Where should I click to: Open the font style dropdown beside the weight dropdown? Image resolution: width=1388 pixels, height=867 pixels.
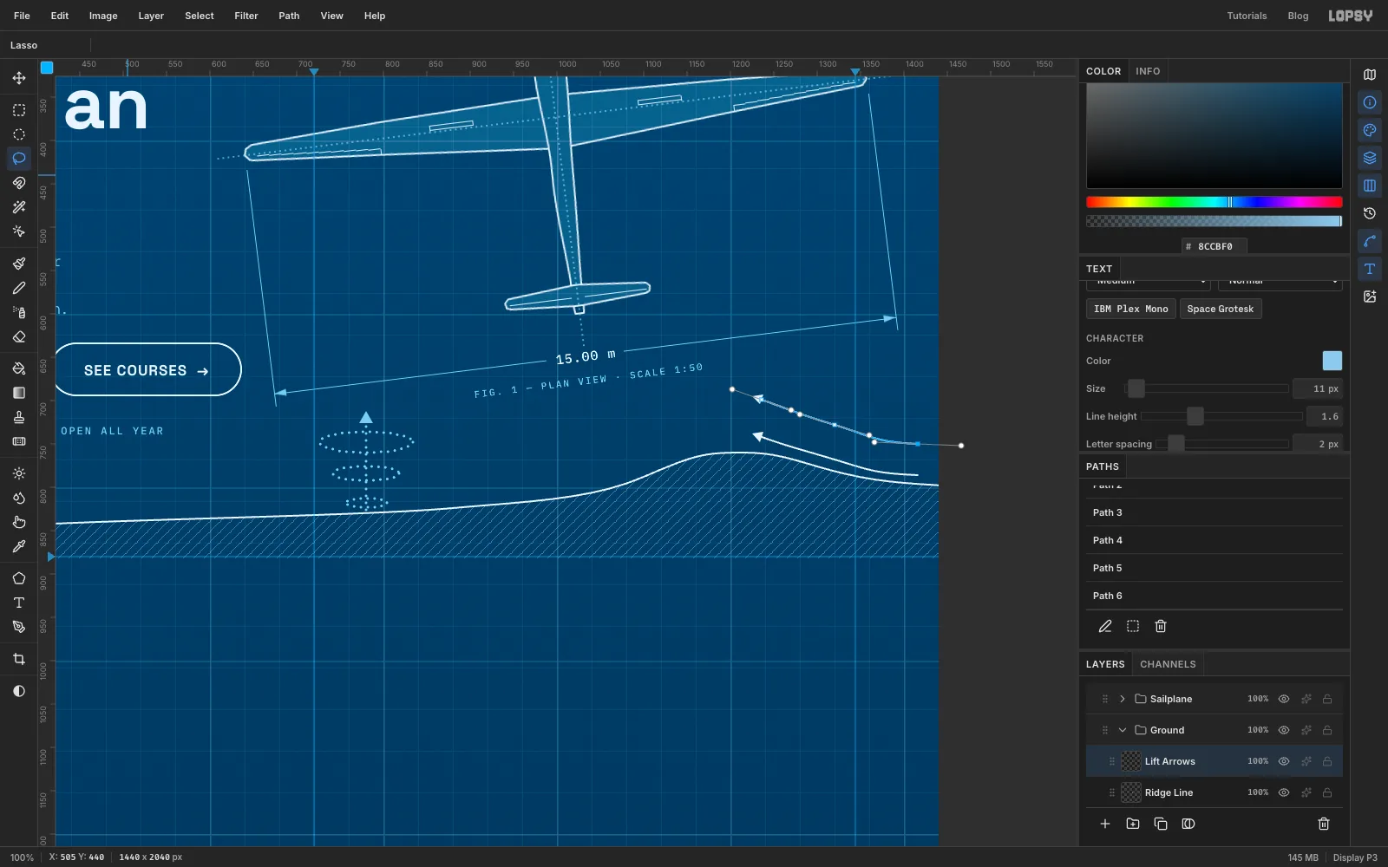pyautogui.click(x=1280, y=283)
